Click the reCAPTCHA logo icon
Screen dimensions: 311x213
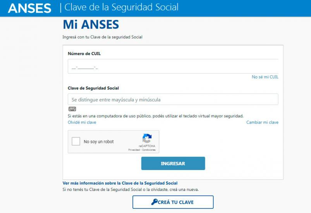(x=147, y=138)
